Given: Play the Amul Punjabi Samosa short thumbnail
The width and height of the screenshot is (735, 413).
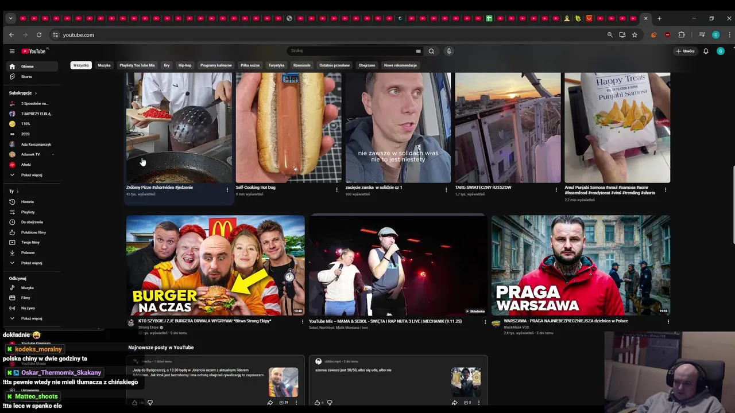Looking at the screenshot, I should [617, 127].
